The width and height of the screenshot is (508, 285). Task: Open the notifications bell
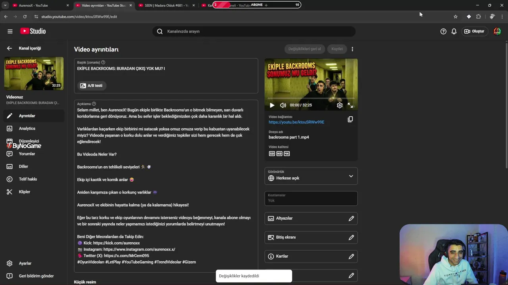click(454, 31)
